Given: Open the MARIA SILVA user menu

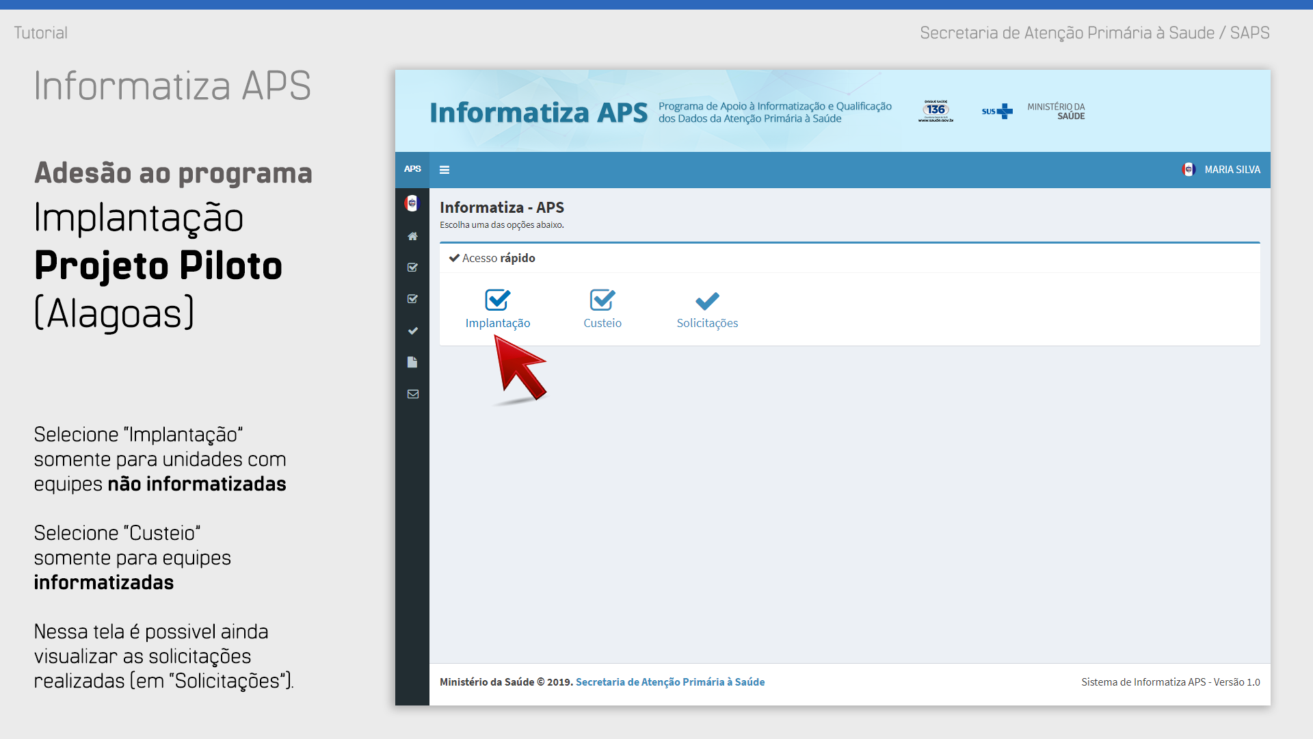Looking at the screenshot, I should (x=1232, y=170).
